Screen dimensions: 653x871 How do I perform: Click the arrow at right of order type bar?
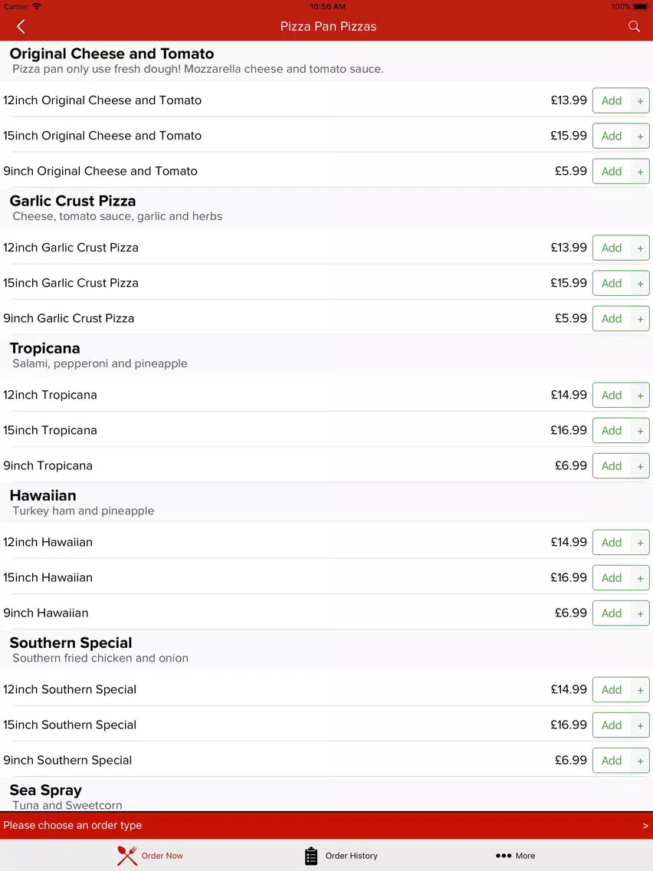[645, 826]
